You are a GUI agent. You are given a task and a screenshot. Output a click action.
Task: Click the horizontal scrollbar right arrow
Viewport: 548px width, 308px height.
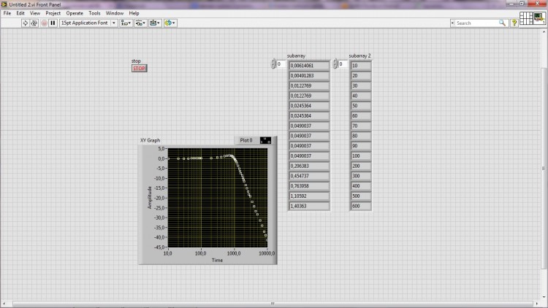click(537, 304)
